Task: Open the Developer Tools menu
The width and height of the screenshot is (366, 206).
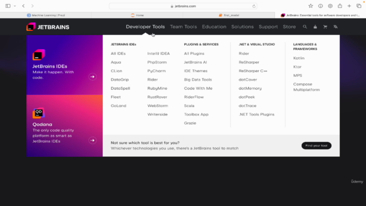Action: [x=145, y=27]
